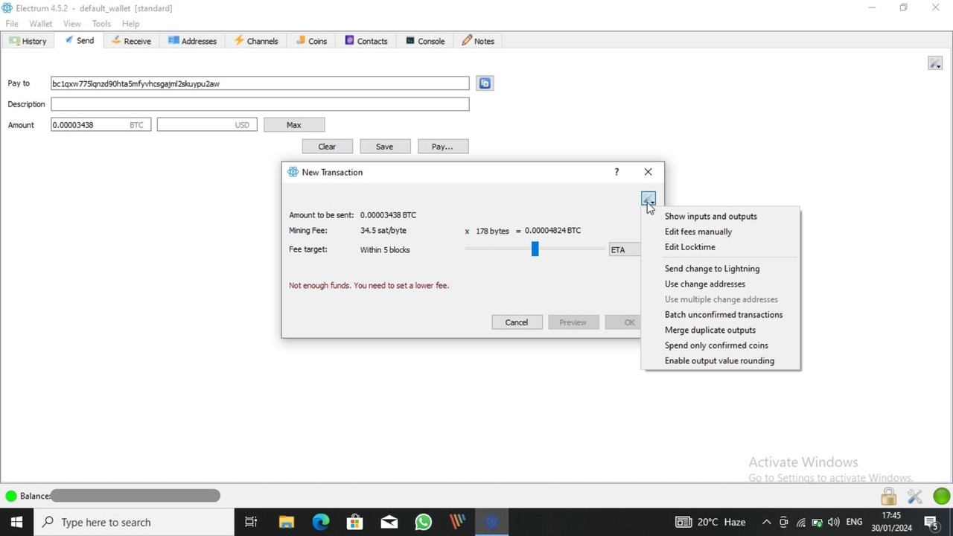Toggle Show inputs and outputs option
The height and width of the screenshot is (536, 953).
(721, 216)
